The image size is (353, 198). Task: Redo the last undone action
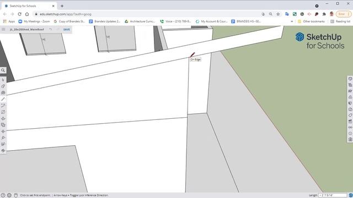(x=58, y=29)
